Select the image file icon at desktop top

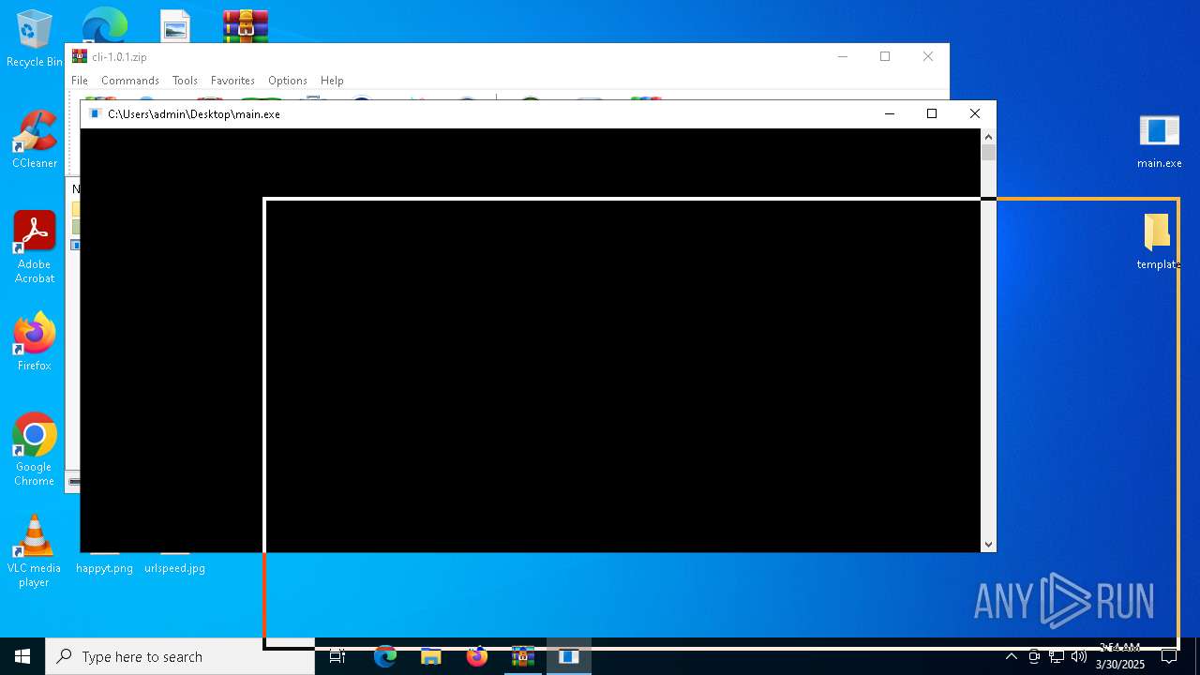(x=175, y=26)
